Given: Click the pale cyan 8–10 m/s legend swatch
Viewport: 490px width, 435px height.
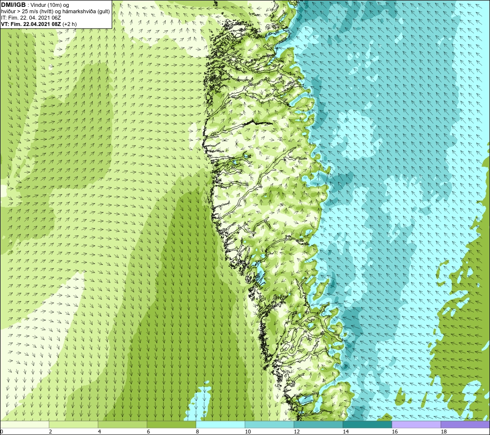Looking at the screenshot, I should pyautogui.click(x=220, y=424).
